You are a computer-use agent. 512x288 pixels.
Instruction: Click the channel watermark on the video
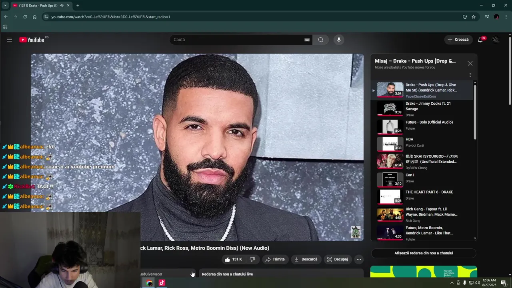tap(356, 232)
